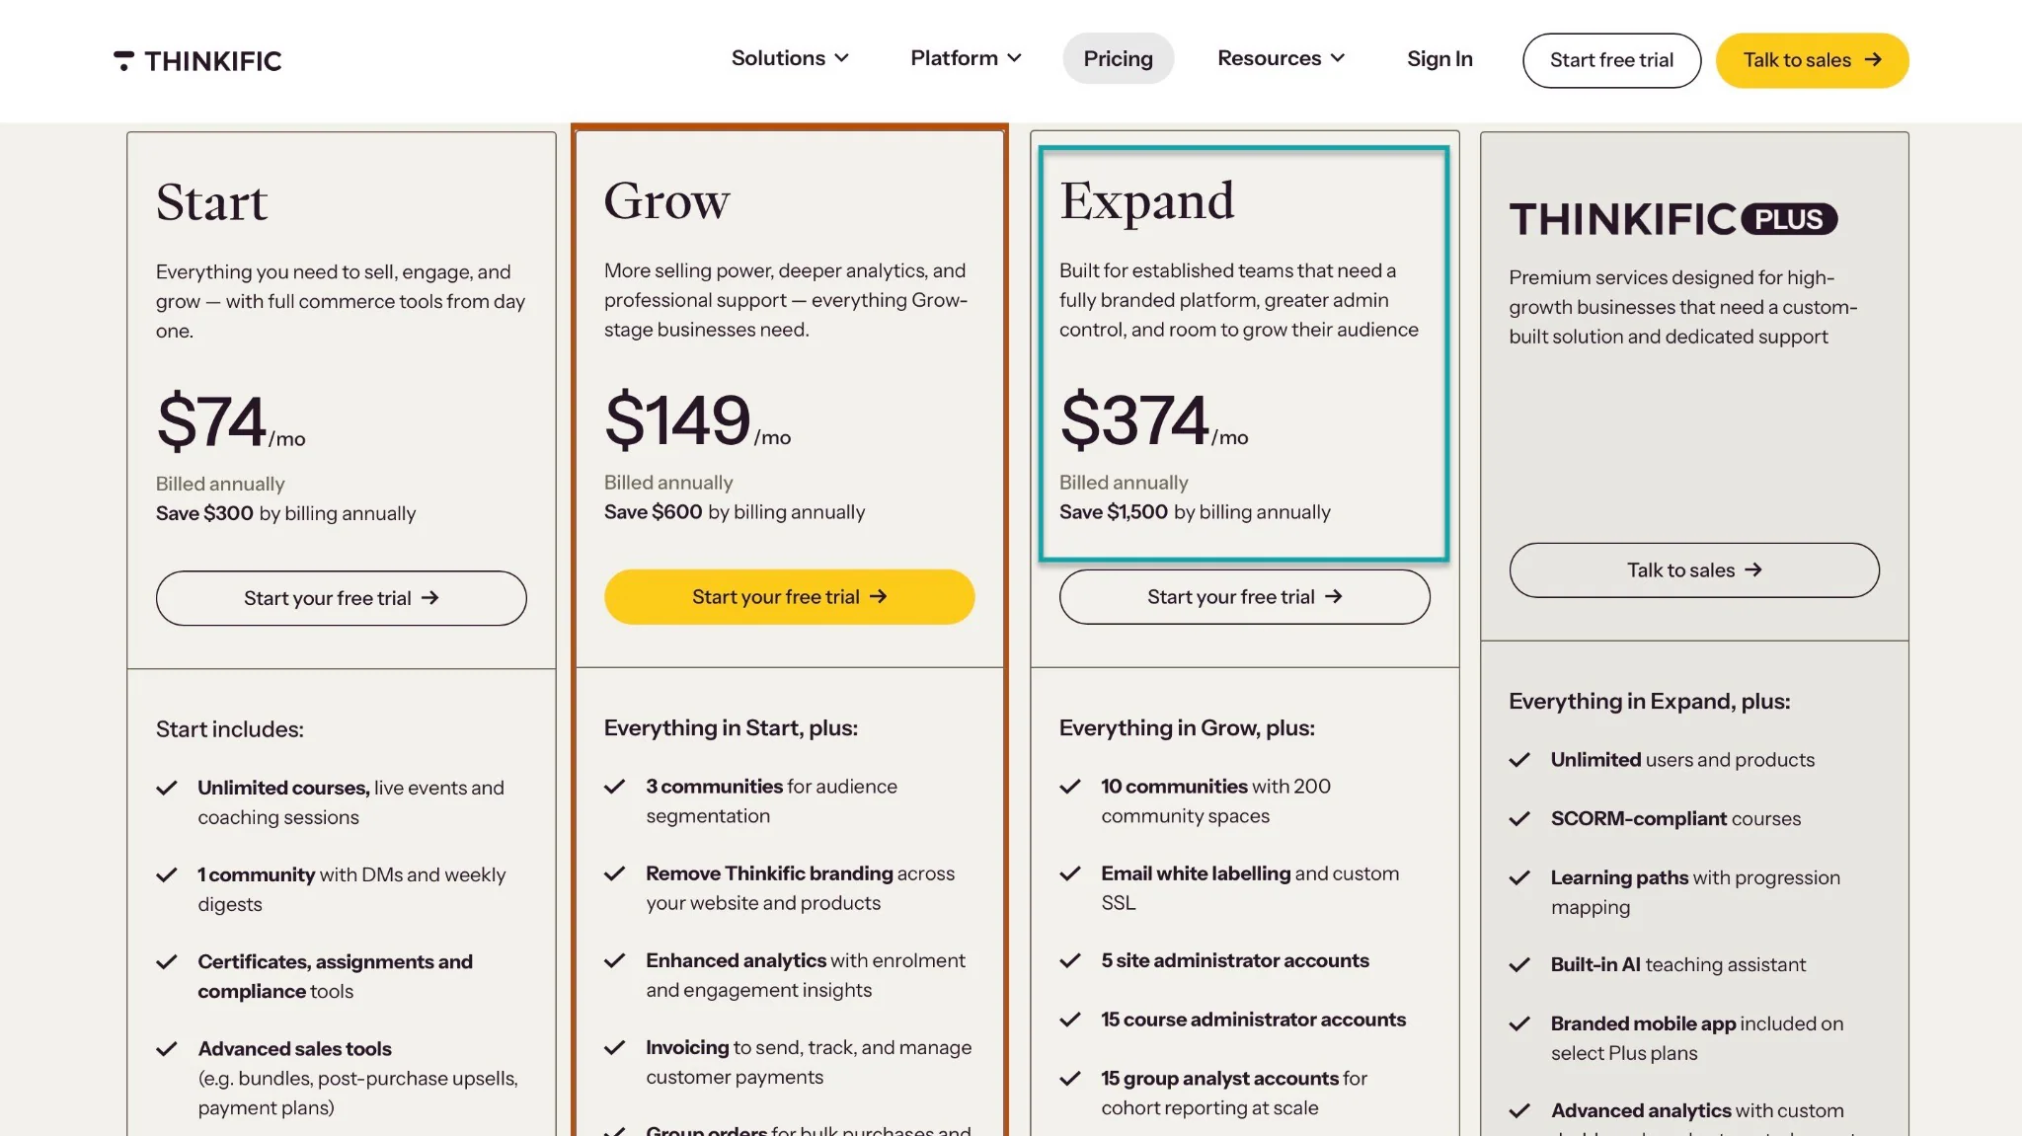
Task: Select the Pricing nav item
Action: point(1118,59)
